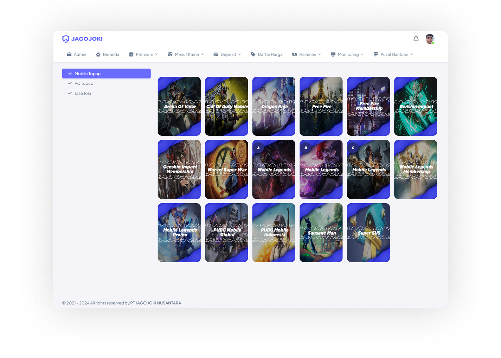Click the Halaman map icon
Image resolution: width=501 pixels, height=358 pixels.
click(294, 55)
